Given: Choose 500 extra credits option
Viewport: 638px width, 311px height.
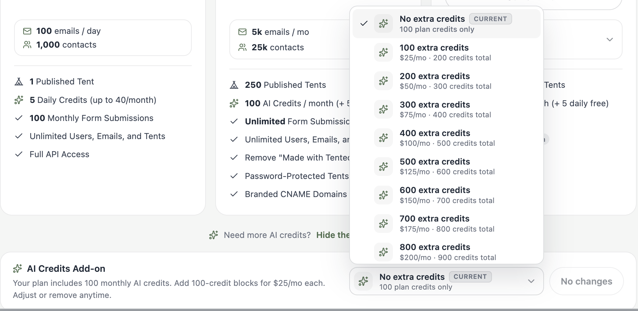Looking at the screenshot, I should [x=446, y=166].
